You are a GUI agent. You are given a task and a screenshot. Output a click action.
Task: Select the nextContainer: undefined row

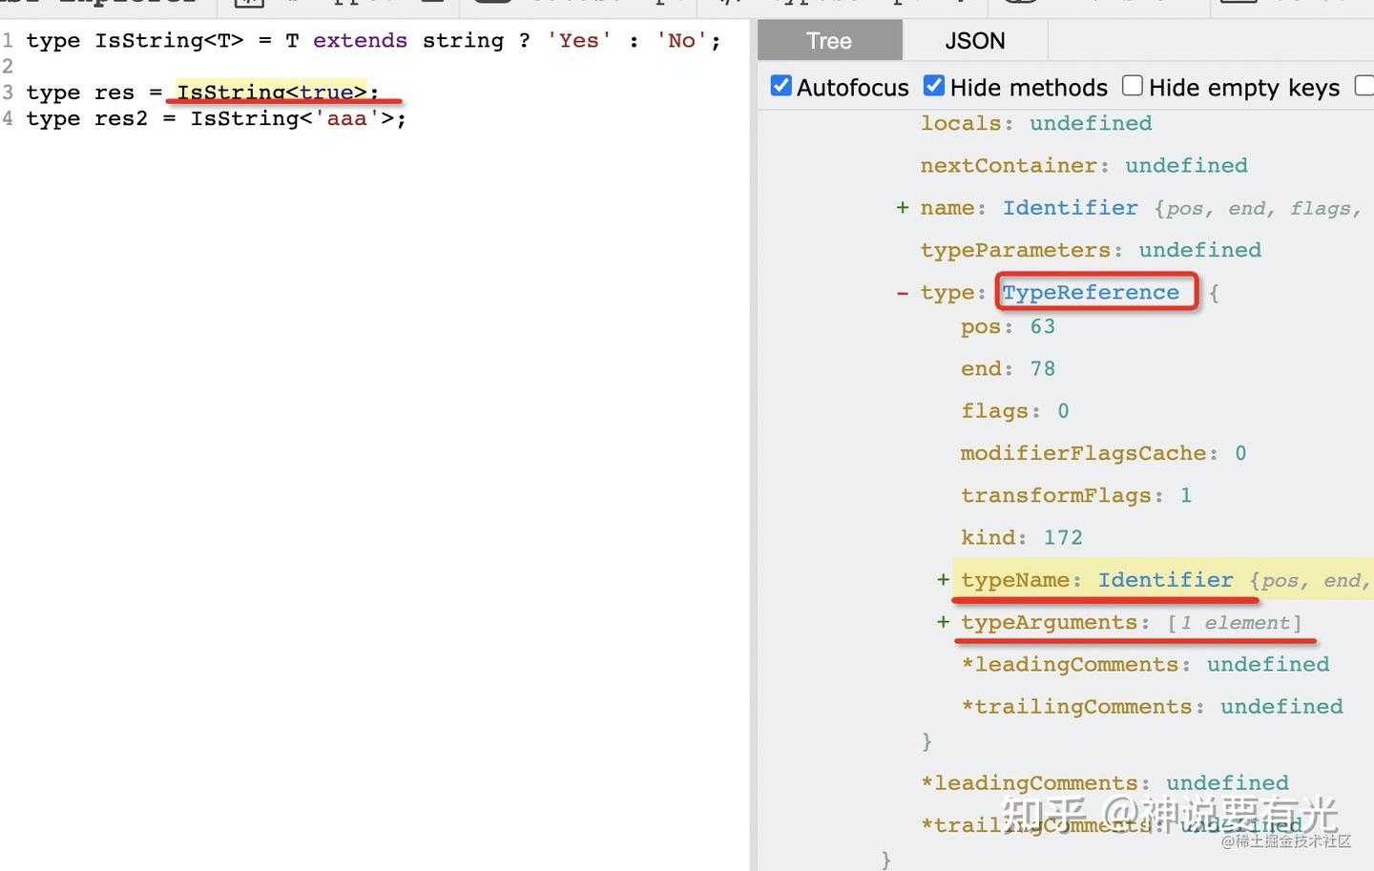pyautogui.click(x=1084, y=165)
